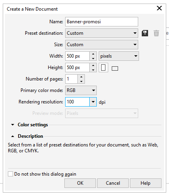Save the preset destination with disk icon
This screenshot has height=195, width=169.
pyautogui.click(x=145, y=33)
